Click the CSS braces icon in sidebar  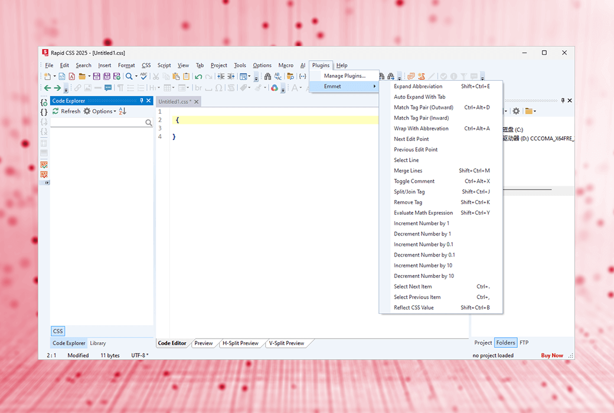click(x=44, y=112)
